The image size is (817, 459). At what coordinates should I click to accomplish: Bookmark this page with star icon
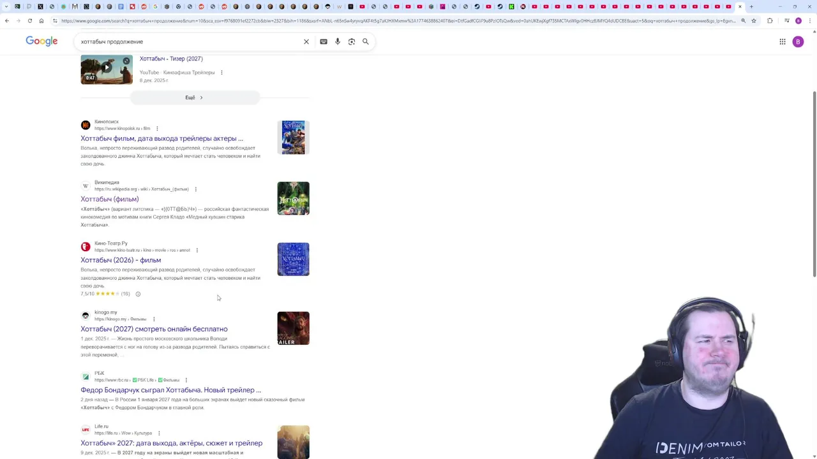(754, 20)
